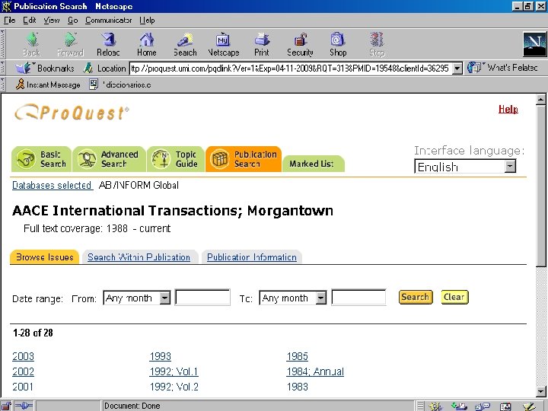The width and height of the screenshot is (548, 411).
Task: Click the scrollbar down arrow
Action: coord(541,391)
